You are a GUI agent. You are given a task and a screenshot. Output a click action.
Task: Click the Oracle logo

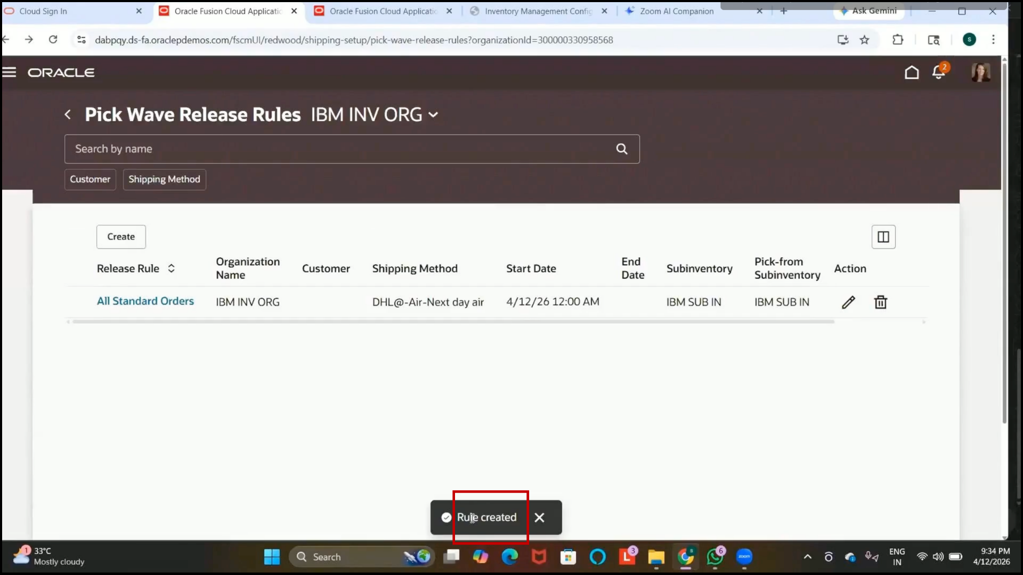(61, 72)
